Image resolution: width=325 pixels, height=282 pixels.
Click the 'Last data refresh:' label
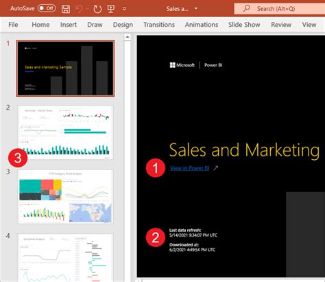[x=185, y=231]
